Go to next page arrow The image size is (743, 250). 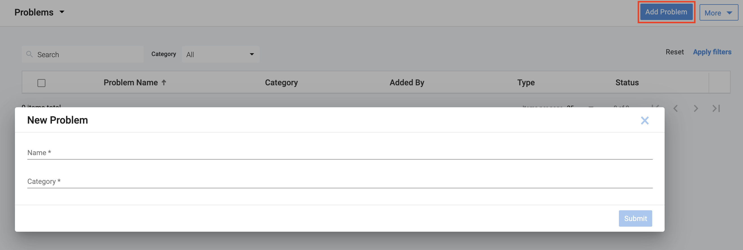[x=696, y=108]
